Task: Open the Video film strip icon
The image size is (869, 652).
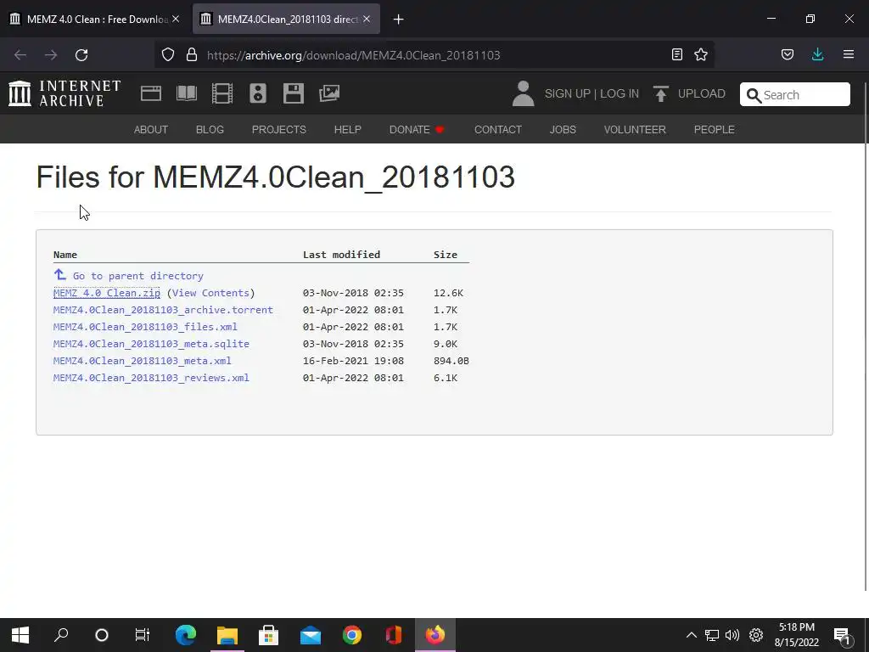Action: [222, 93]
